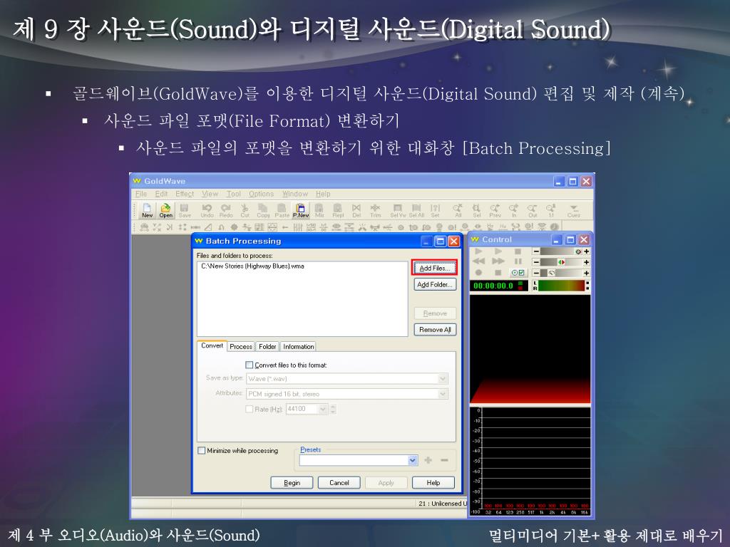Click the 'Remove All' button
Image resolution: width=730 pixels, height=547 pixels.
tap(435, 330)
